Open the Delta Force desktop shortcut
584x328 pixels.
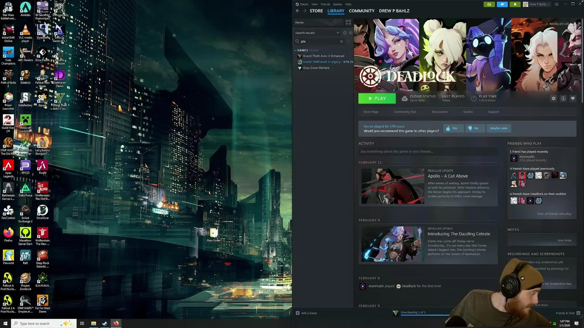point(25,190)
